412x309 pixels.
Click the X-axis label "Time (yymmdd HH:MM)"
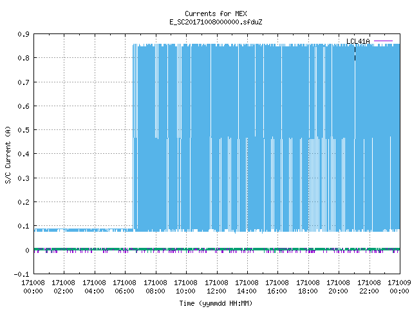pyautogui.click(x=216, y=303)
